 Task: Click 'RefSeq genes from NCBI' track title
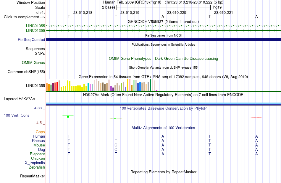point(163,35)
